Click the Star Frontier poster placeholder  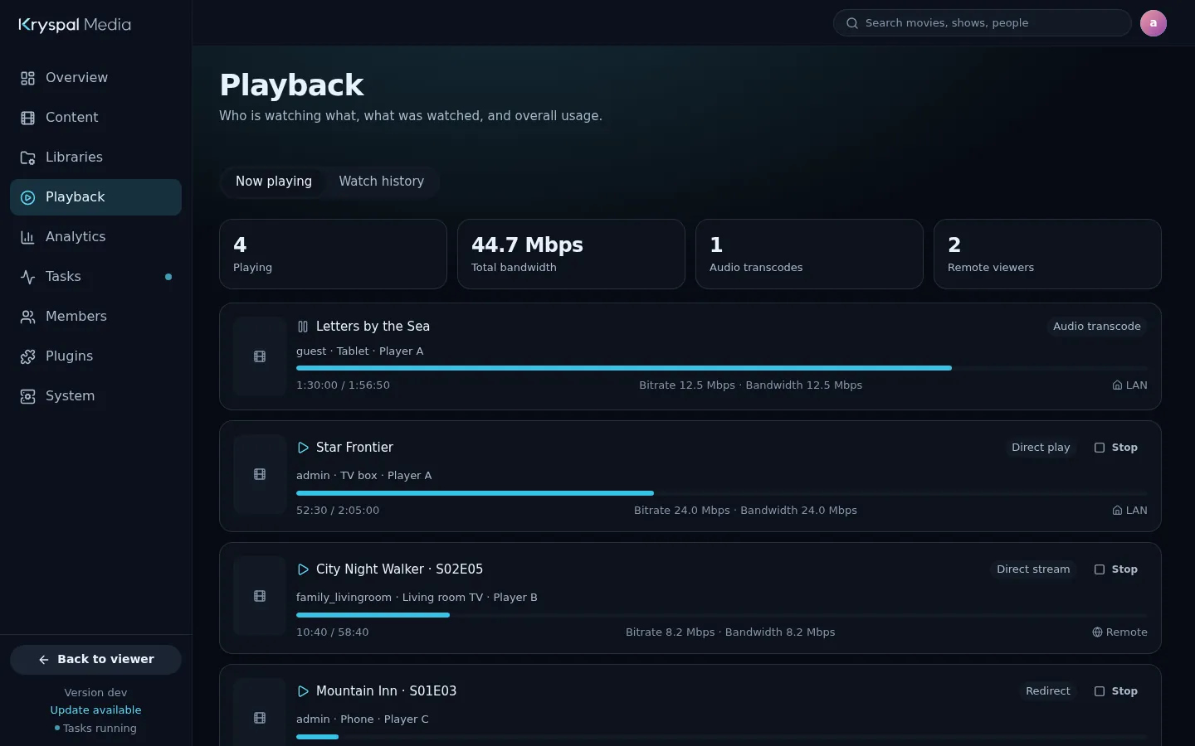(x=260, y=474)
